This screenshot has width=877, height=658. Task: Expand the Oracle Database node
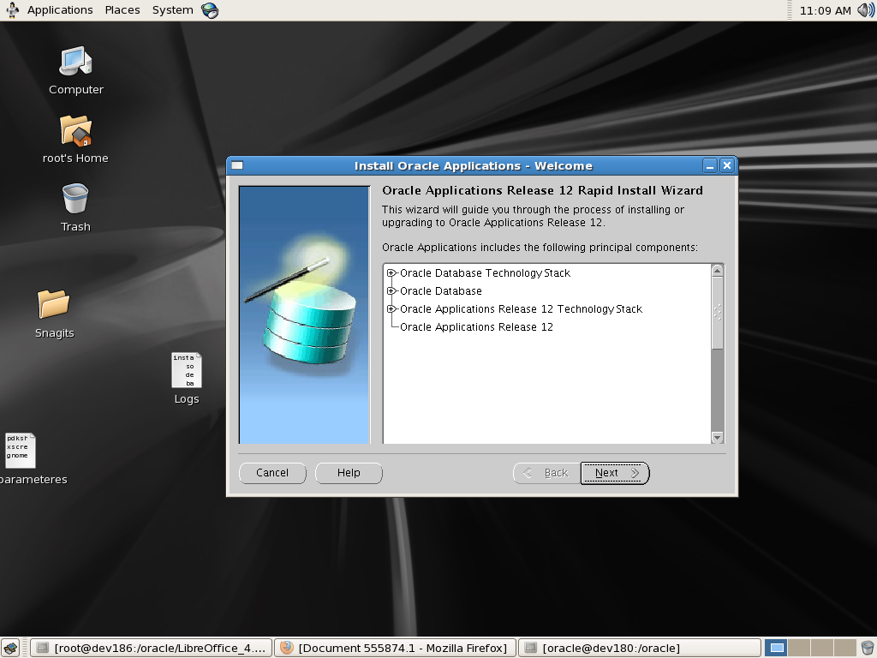coord(391,291)
